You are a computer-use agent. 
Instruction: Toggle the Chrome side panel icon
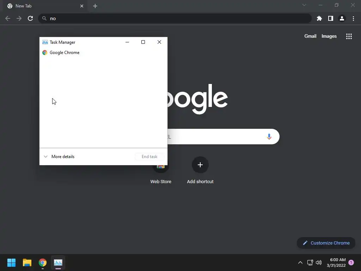(x=331, y=18)
